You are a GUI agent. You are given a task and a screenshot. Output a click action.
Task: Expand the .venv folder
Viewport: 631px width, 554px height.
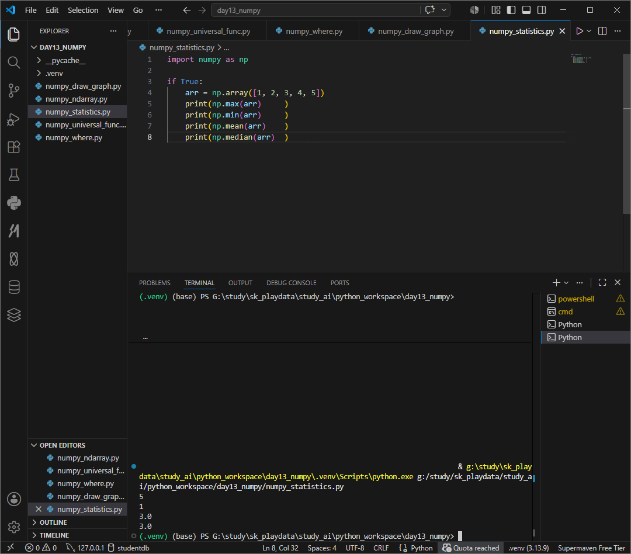pyautogui.click(x=77, y=73)
